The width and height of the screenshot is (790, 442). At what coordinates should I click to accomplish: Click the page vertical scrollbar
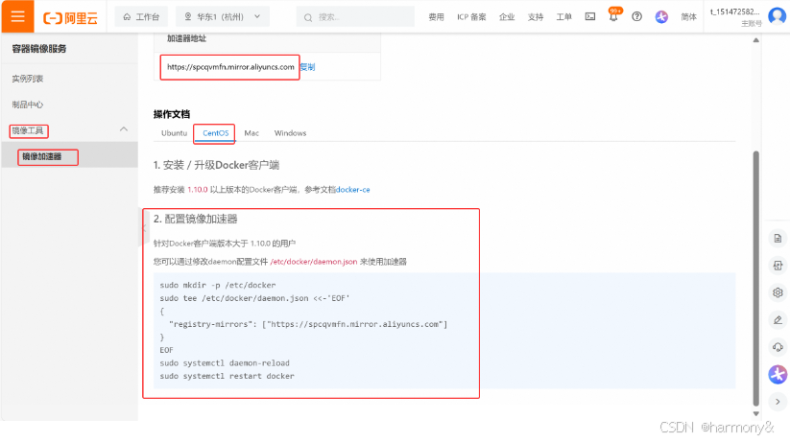tap(755, 278)
